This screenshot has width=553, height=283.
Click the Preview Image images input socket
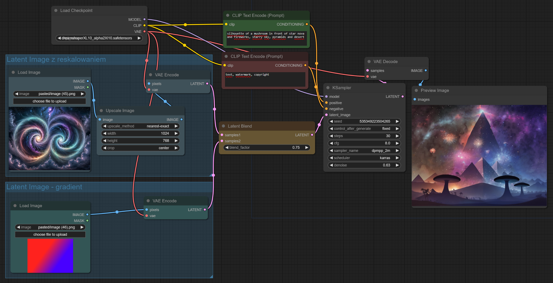pyautogui.click(x=415, y=99)
